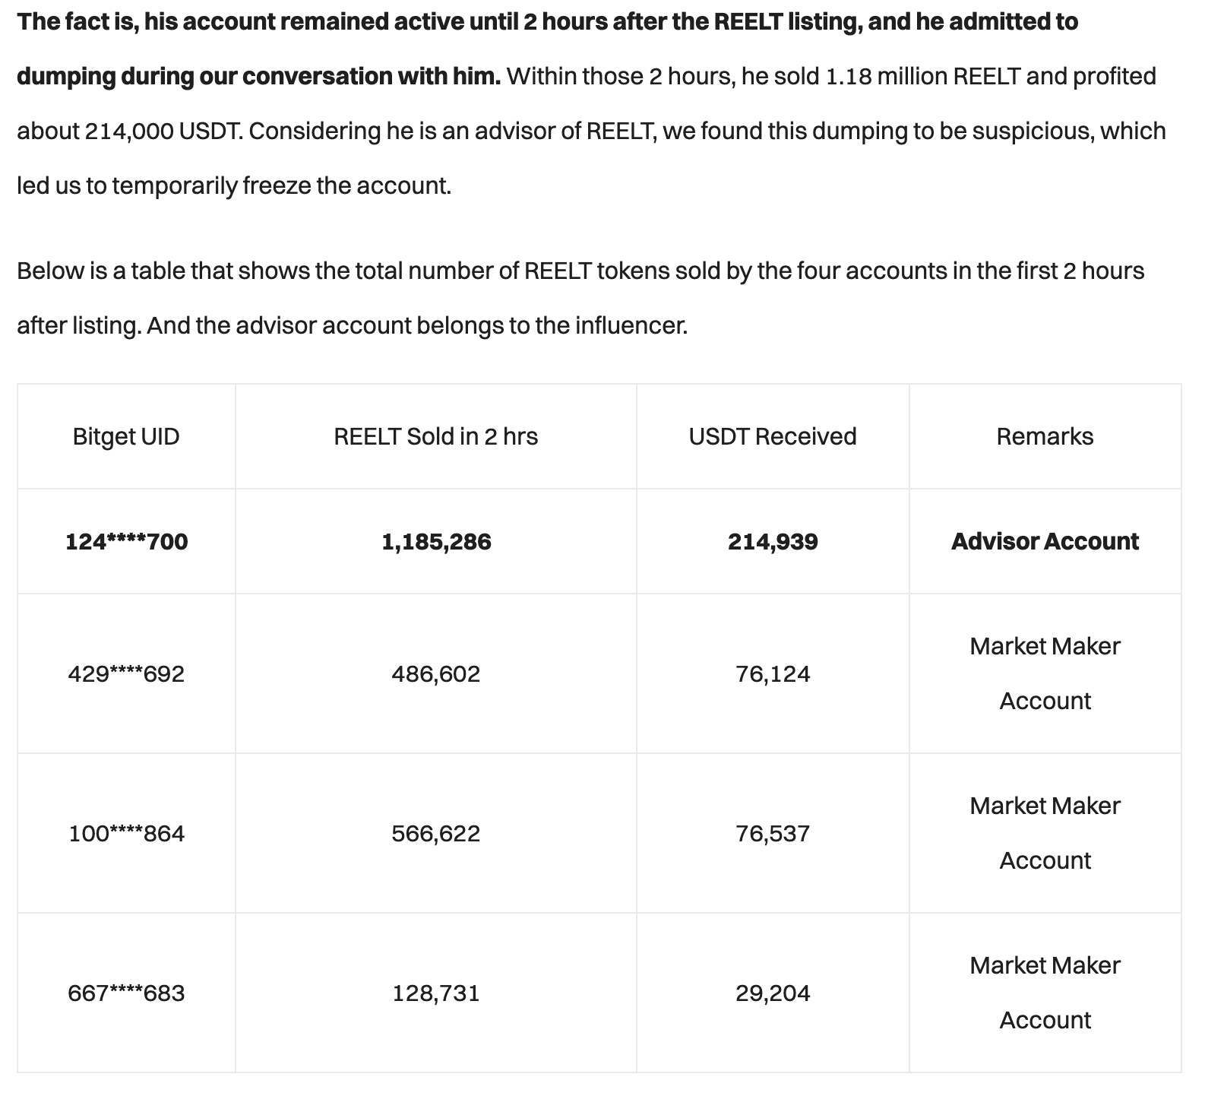Click the sentence starting "Below is a table"
Image resolution: width=1205 pixels, height=1096 pixels.
click(580, 271)
